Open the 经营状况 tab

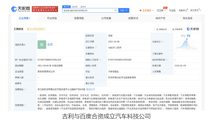tap(133, 18)
